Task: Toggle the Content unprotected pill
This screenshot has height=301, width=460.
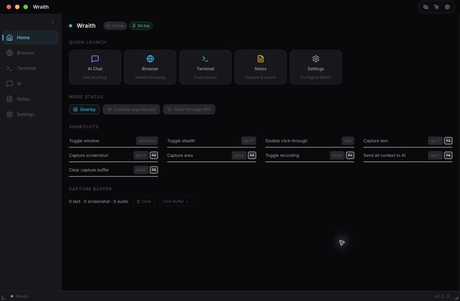Action: click(x=132, y=109)
